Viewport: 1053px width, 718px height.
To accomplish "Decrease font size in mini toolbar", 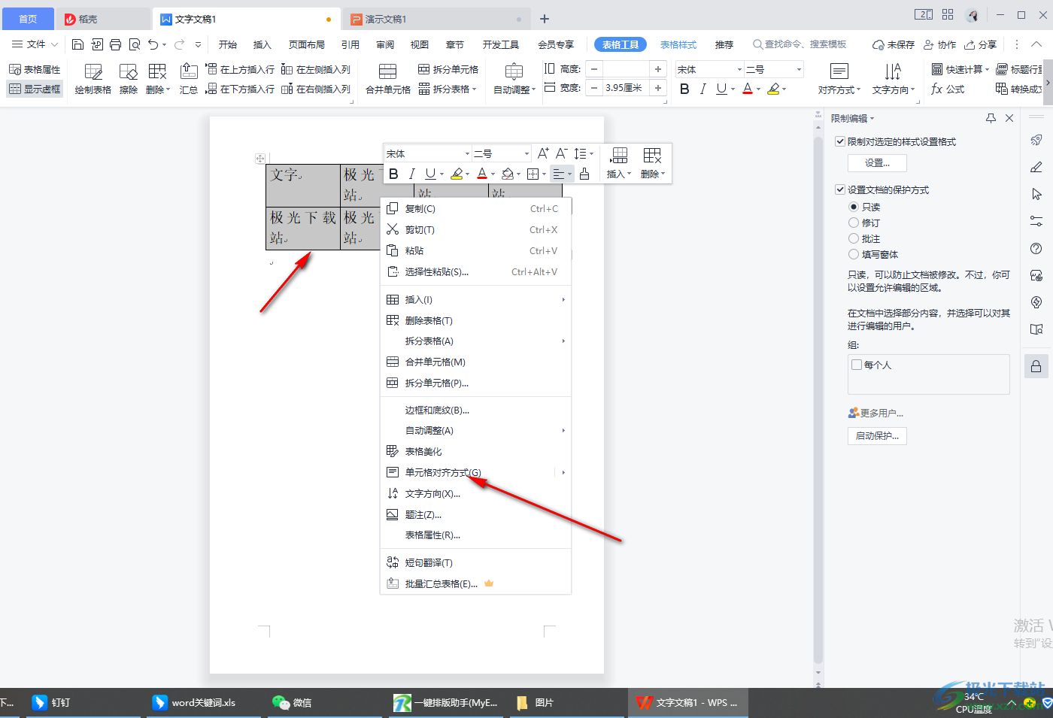I will pyautogui.click(x=562, y=153).
